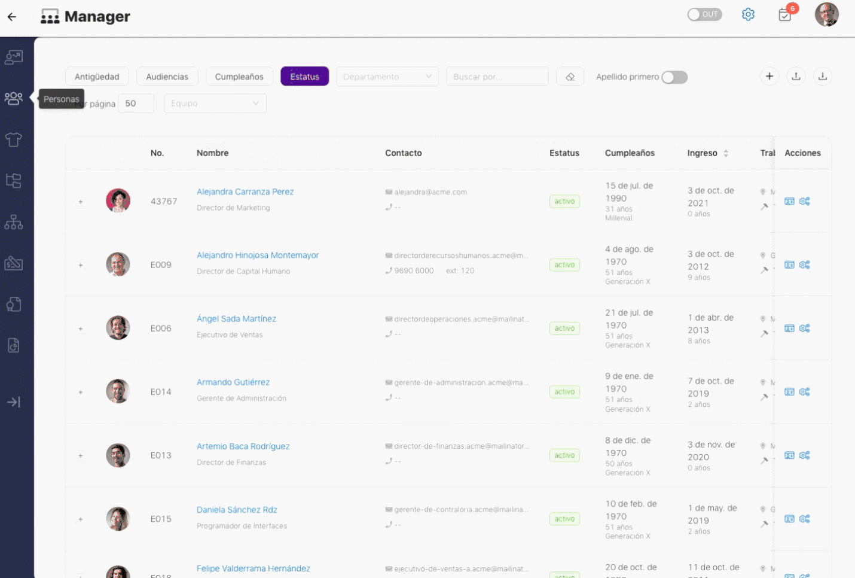Click the plus add person icon
Image resolution: width=855 pixels, height=578 pixels.
[x=769, y=76]
